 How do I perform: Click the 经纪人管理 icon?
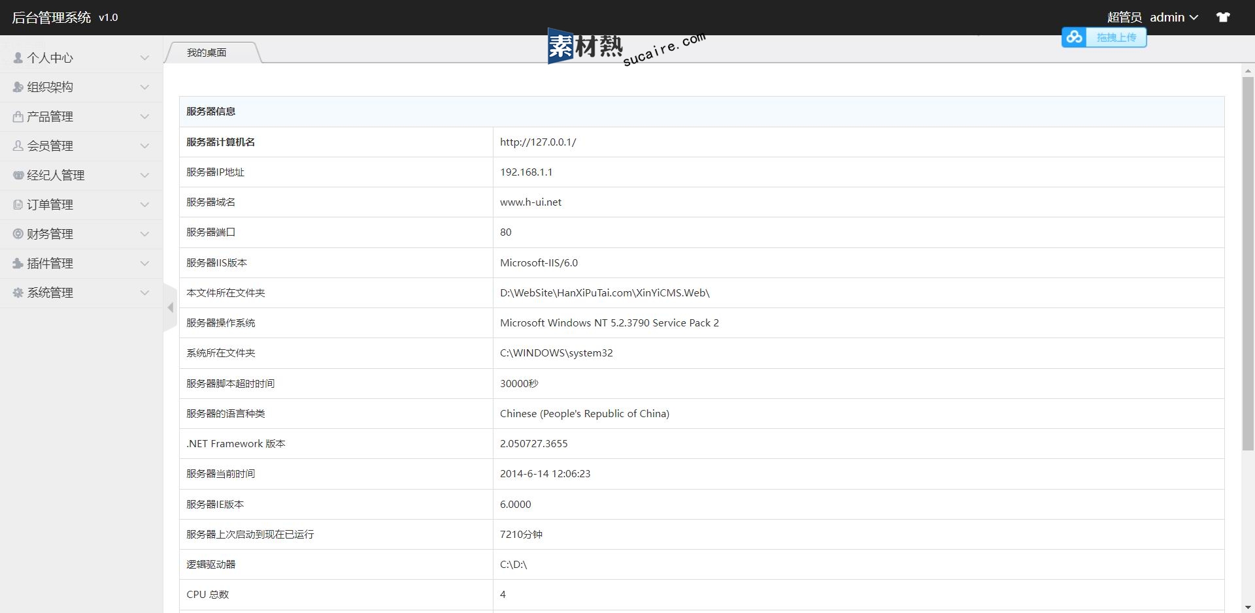tap(18, 175)
